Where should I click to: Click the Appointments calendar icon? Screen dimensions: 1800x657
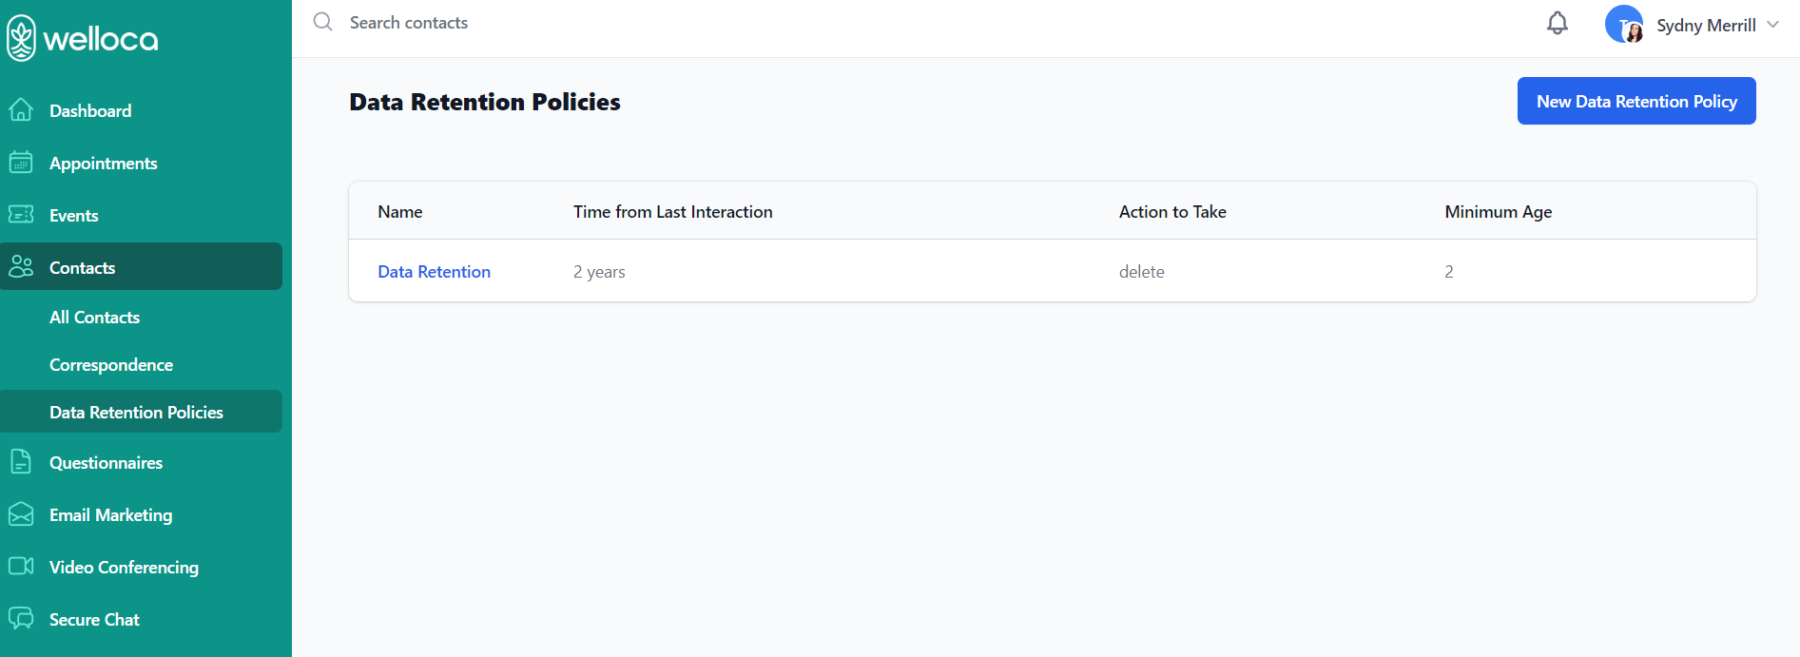coord(21,163)
